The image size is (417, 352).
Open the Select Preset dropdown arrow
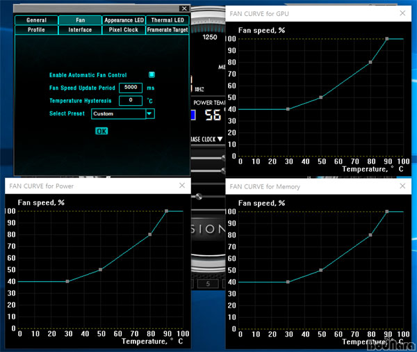pos(149,113)
